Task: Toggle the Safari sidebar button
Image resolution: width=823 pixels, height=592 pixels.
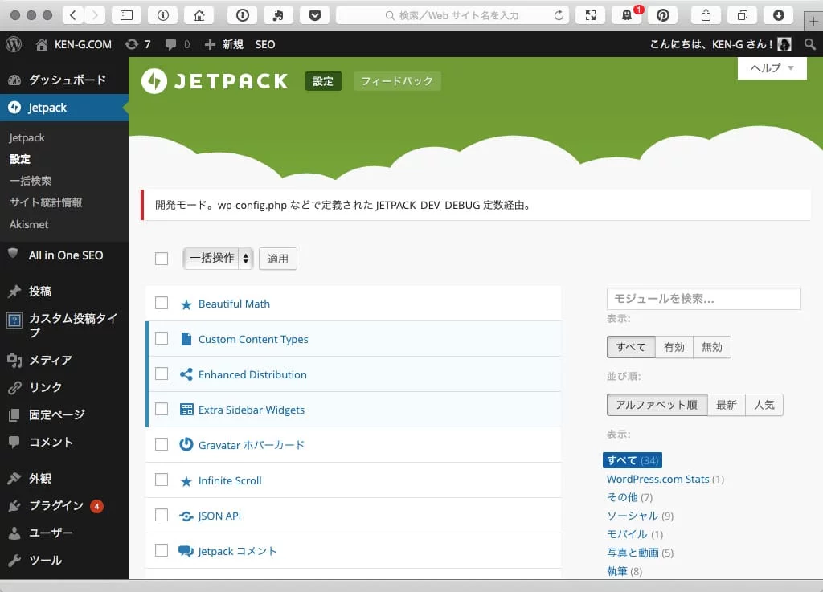Action: [x=126, y=15]
